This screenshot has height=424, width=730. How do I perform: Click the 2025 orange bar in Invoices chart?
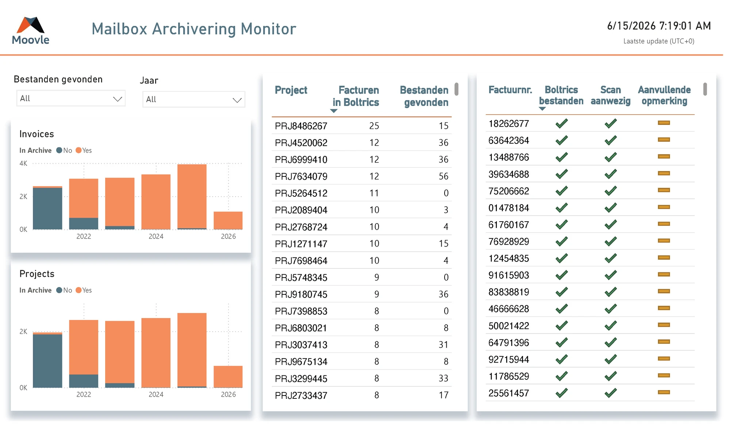(x=192, y=196)
